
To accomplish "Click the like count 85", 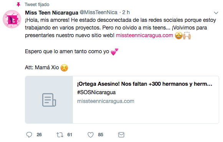I will point(101,135).
